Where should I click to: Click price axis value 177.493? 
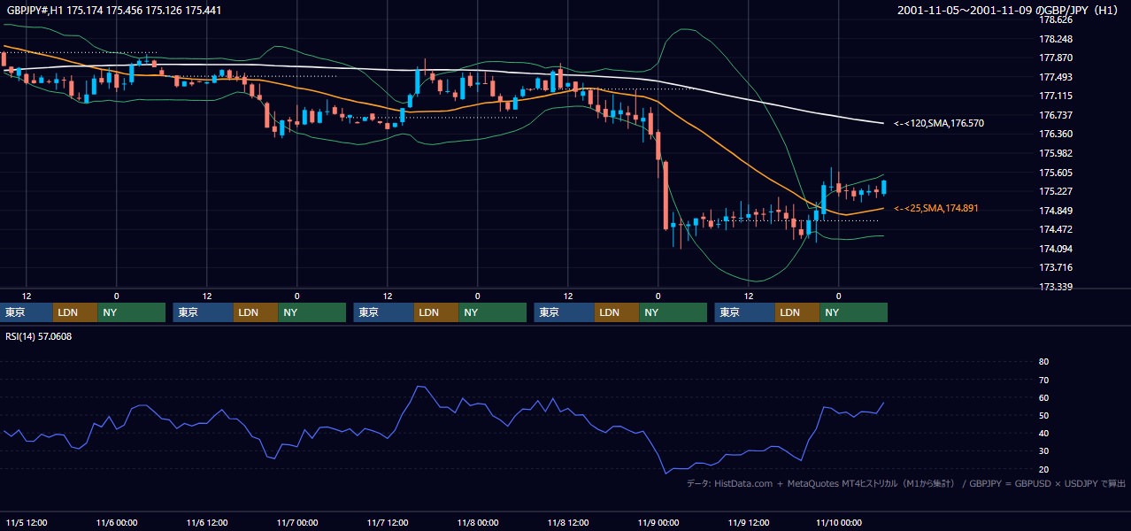click(x=1055, y=77)
